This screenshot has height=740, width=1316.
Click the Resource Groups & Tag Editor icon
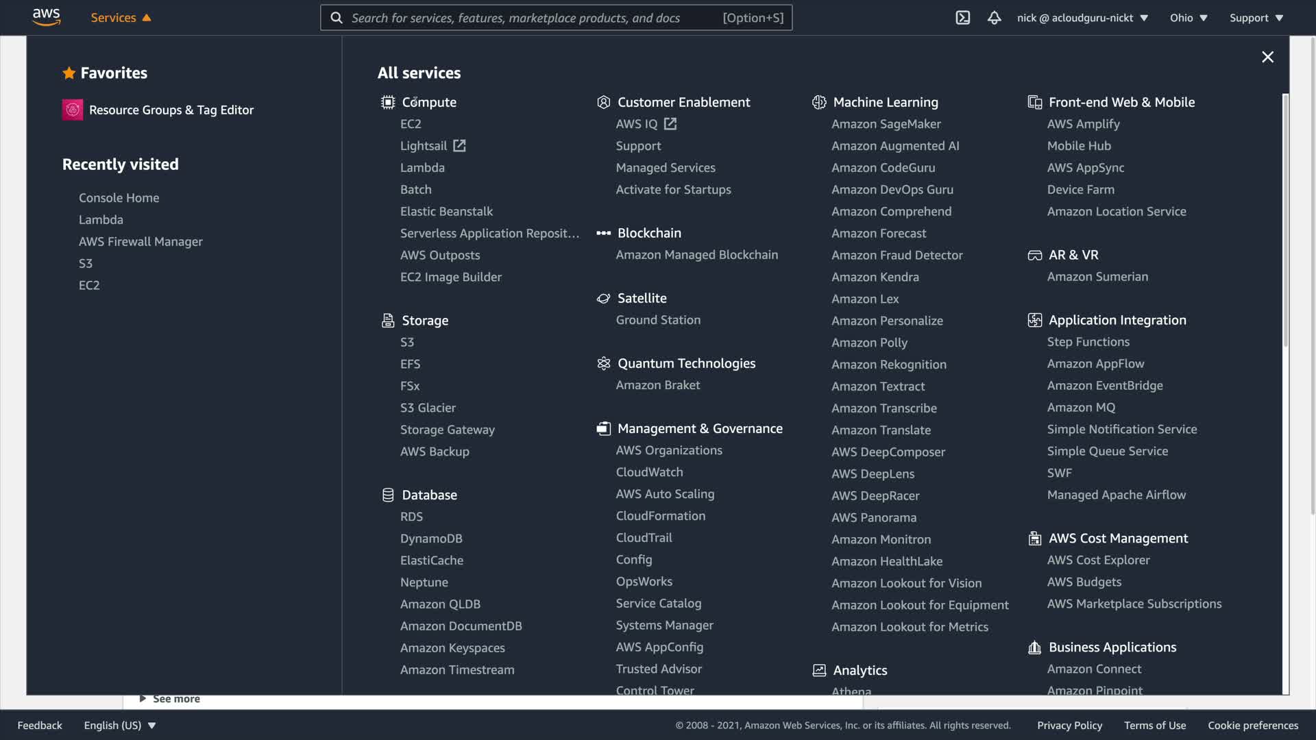coord(73,110)
